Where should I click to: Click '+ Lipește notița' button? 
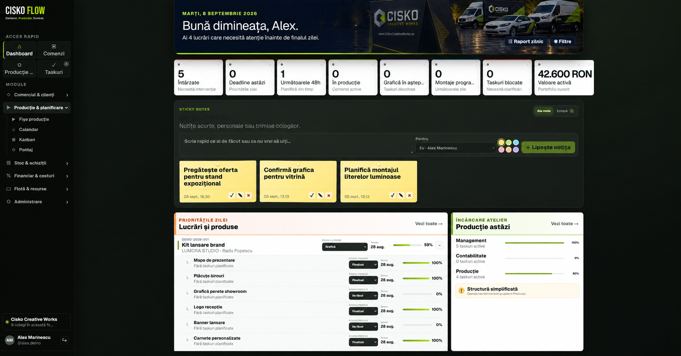pos(548,148)
